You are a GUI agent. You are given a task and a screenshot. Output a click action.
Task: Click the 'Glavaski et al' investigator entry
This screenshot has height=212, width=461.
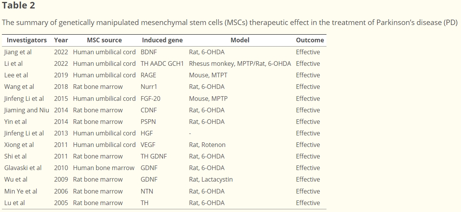pos(23,168)
